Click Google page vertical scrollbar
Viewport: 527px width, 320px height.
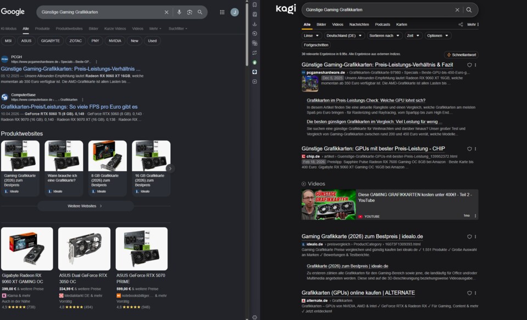247,33
